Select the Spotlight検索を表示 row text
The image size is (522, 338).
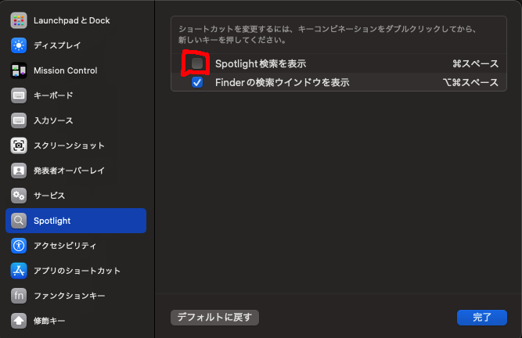(261, 63)
